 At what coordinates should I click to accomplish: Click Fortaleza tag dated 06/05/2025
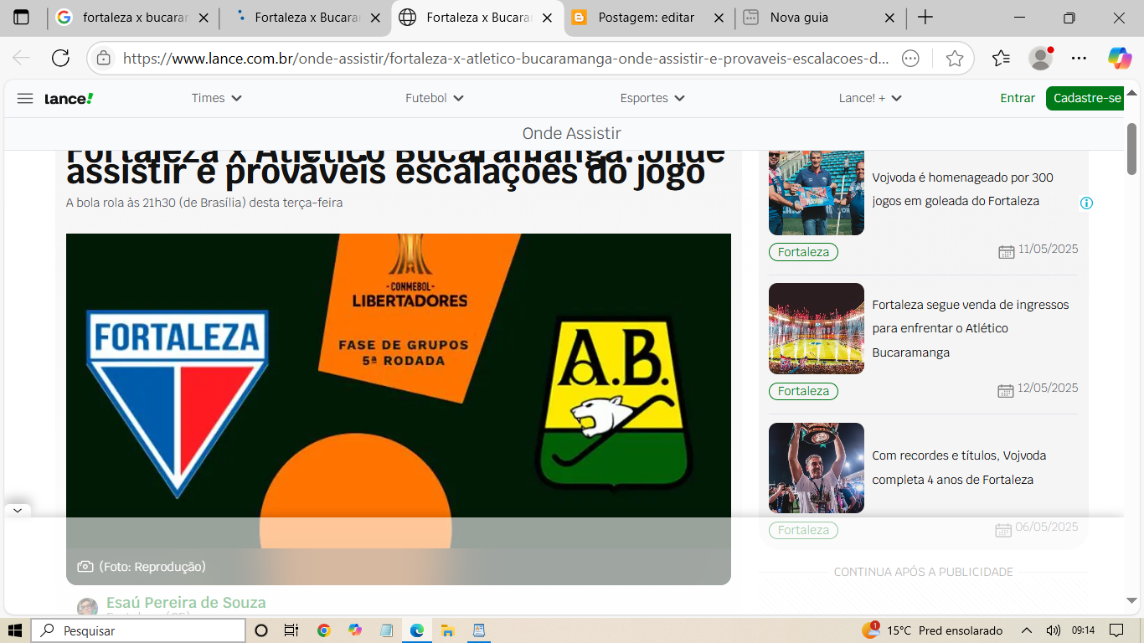pyautogui.click(x=803, y=530)
